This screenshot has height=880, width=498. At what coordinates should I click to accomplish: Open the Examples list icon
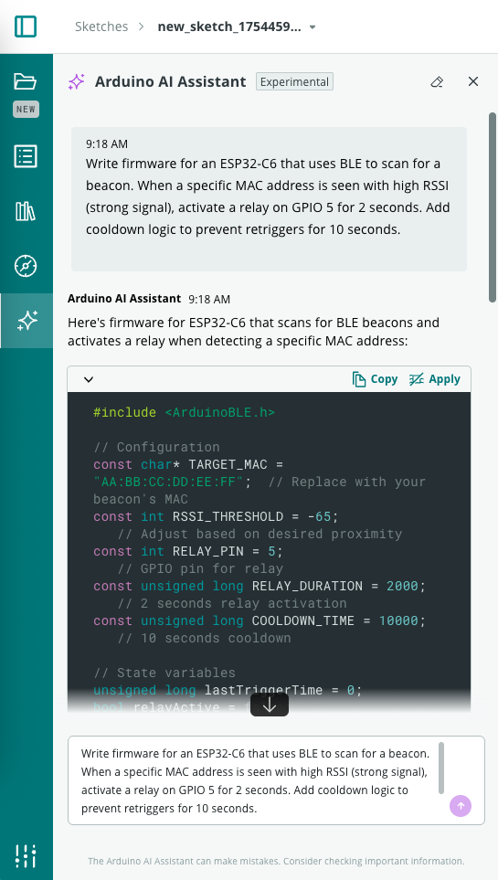tap(26, 156)
